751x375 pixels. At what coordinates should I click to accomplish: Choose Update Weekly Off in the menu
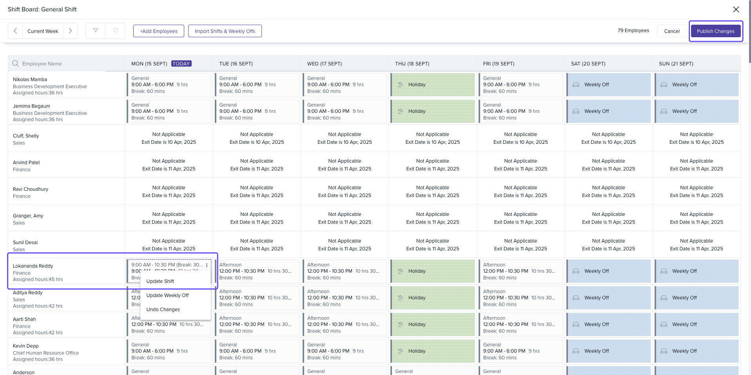(167, 295)
